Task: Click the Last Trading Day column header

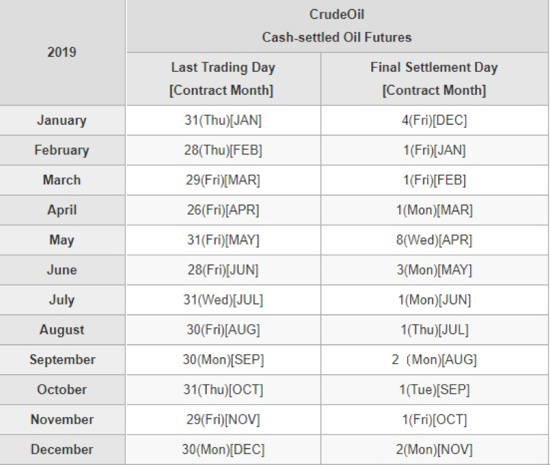Action: [x=223, y=79]
